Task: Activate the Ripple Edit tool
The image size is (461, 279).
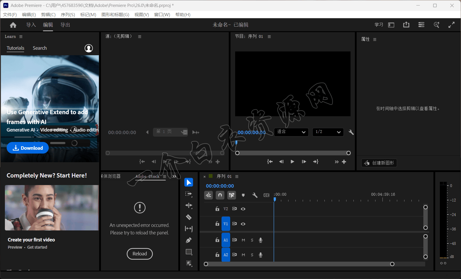Action: [x=189, y=206]
